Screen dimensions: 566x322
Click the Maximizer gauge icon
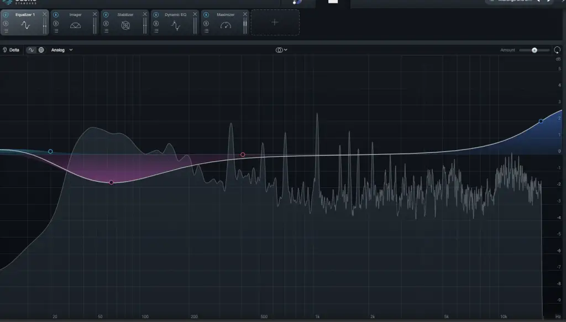[226, 25]
